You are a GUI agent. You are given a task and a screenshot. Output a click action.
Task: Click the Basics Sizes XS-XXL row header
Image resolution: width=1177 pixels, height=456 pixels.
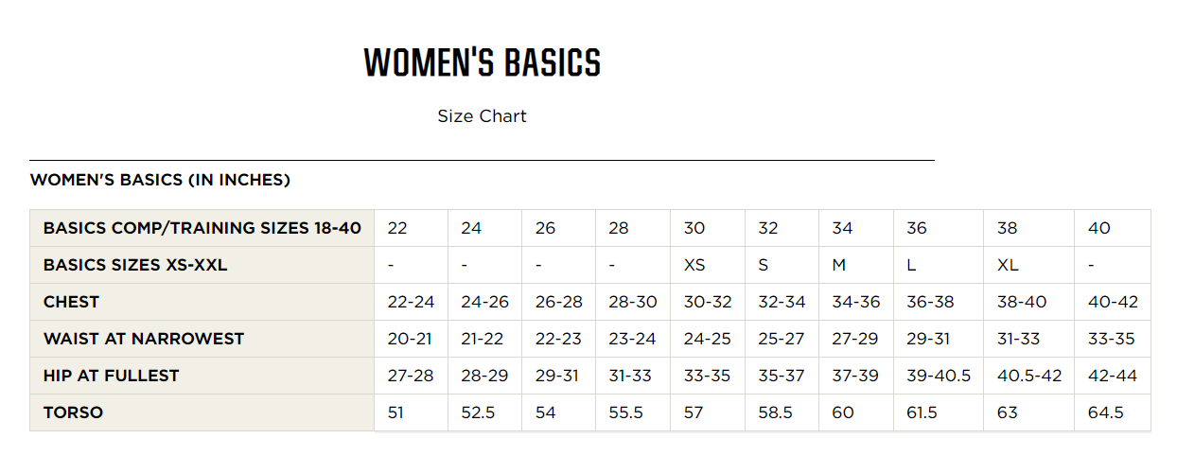pyautogui.click(x=202, y=265)
